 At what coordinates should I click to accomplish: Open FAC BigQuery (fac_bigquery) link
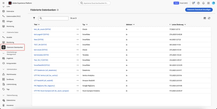pos(44,86)
